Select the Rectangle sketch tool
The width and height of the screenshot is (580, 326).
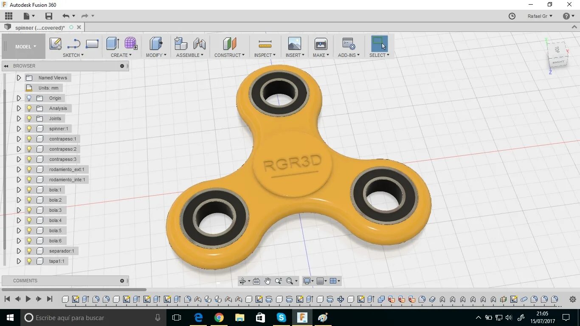point(92,44)
